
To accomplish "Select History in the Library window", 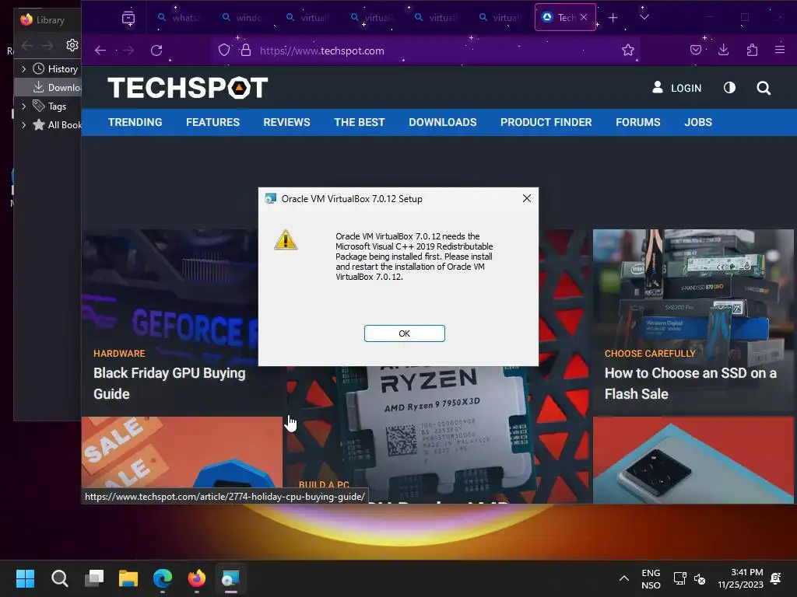I will 55,68.
